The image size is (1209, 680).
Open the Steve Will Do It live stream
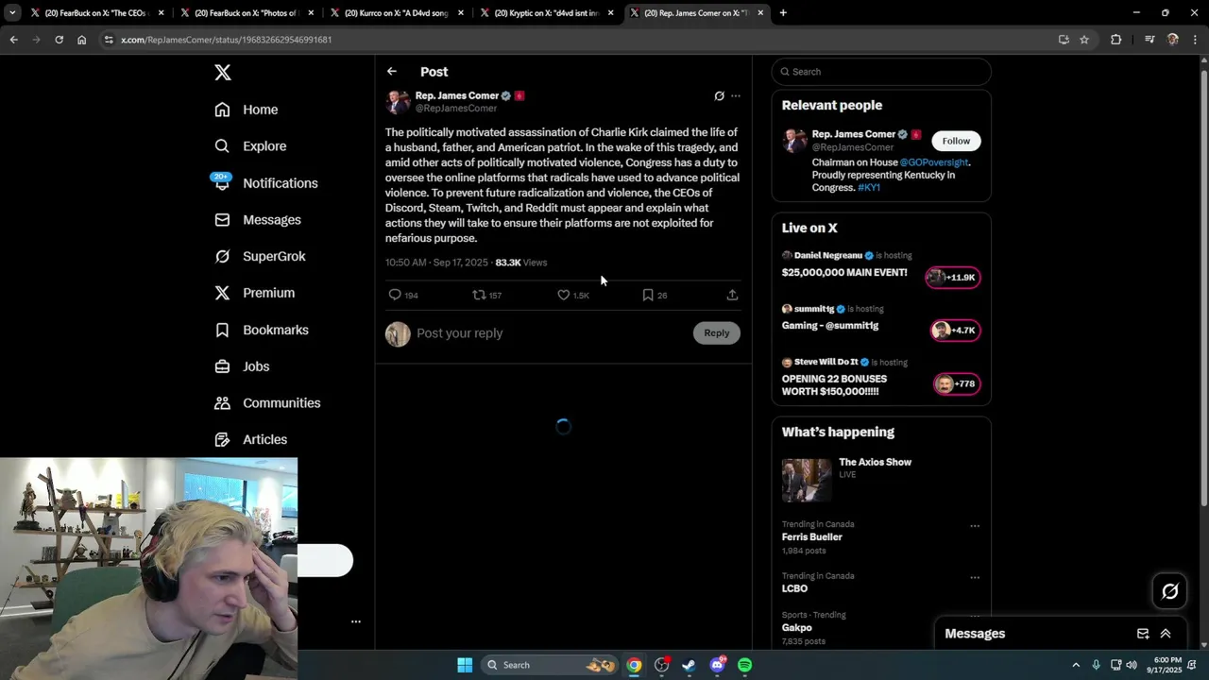[x=834, y=385]
